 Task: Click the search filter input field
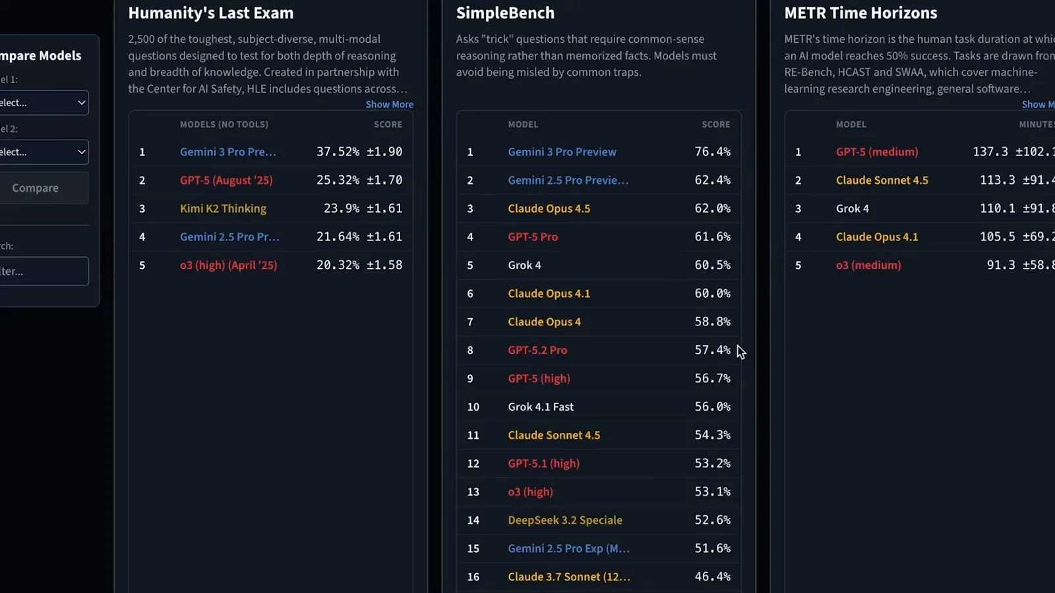click(x=44, y=271)
